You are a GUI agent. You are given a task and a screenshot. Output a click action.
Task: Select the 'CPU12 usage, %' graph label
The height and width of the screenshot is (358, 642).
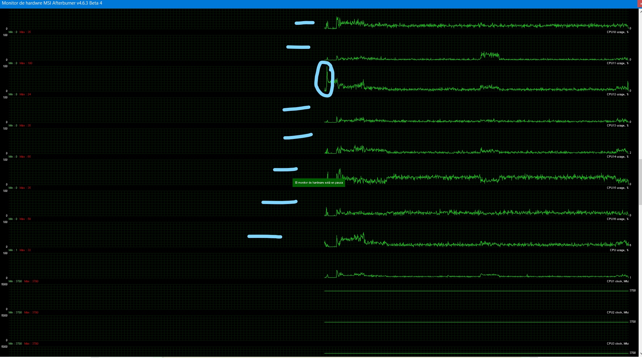(x=618, y=94)
